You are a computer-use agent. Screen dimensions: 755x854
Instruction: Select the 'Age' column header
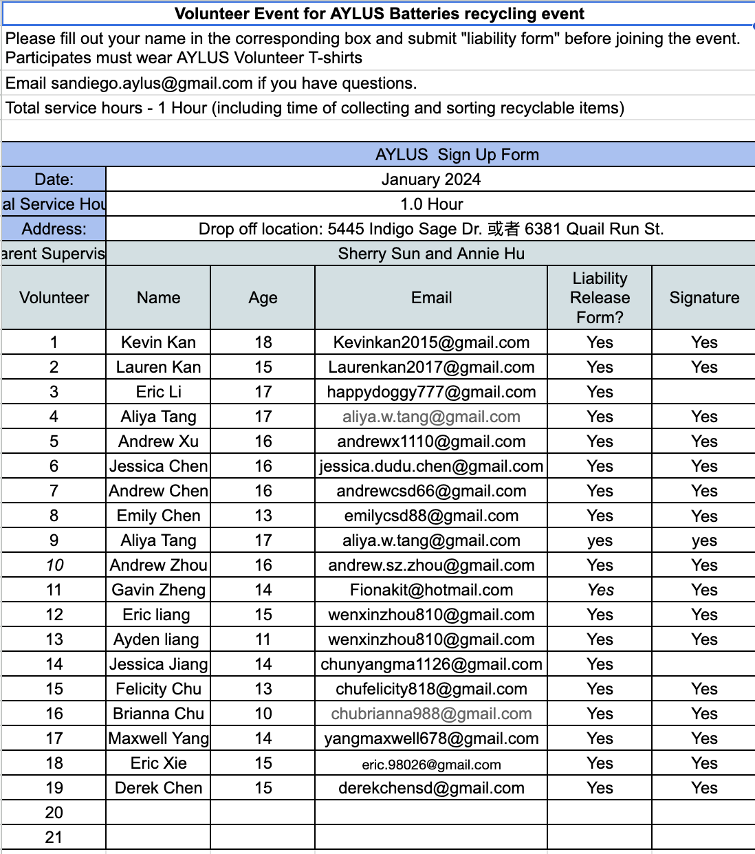263,298
